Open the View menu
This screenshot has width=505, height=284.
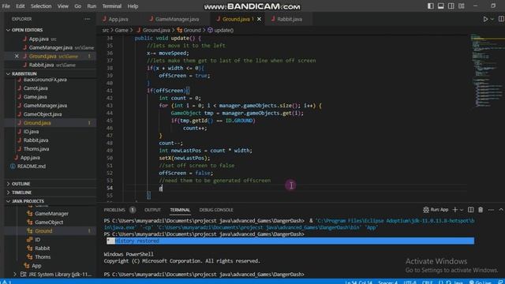click(63, 6)
